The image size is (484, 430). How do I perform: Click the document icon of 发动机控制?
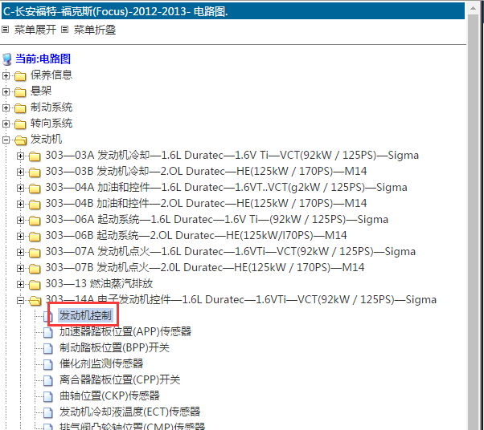[x=48, y=316]
